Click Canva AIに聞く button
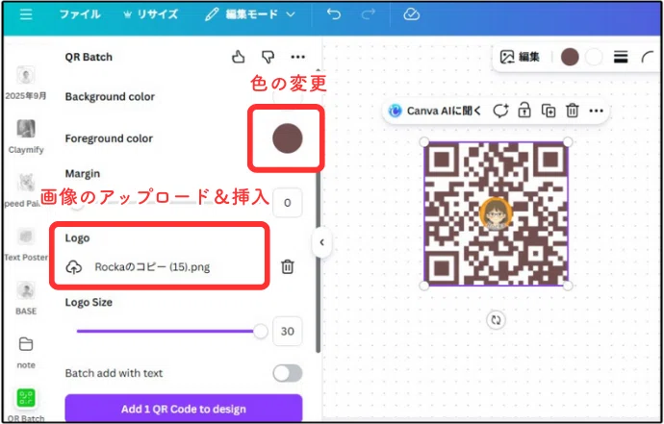The image size is (664, 424). pyautogui.click(x=436, y=111)
